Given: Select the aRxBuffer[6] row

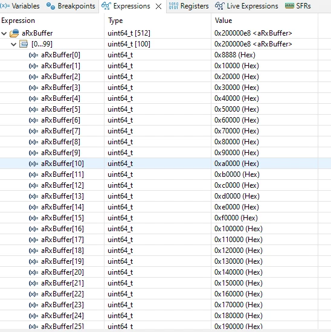Looking at the screenshot, I should point(165,120).
